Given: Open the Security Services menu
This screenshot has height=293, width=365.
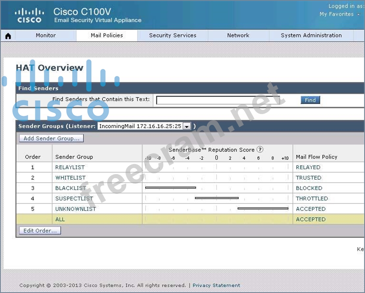Looking at the screenshot, I should 173,35.
